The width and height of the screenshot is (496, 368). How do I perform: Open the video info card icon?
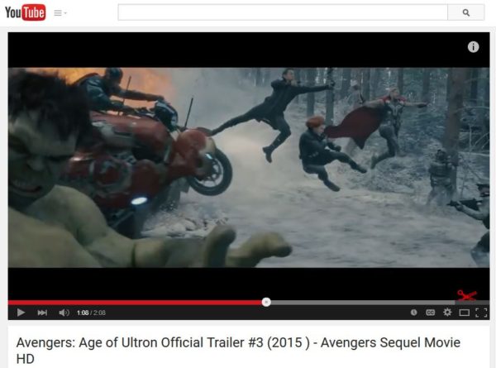(x=473, y=47)
